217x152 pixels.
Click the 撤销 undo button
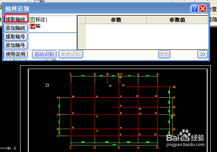point(164,54)
